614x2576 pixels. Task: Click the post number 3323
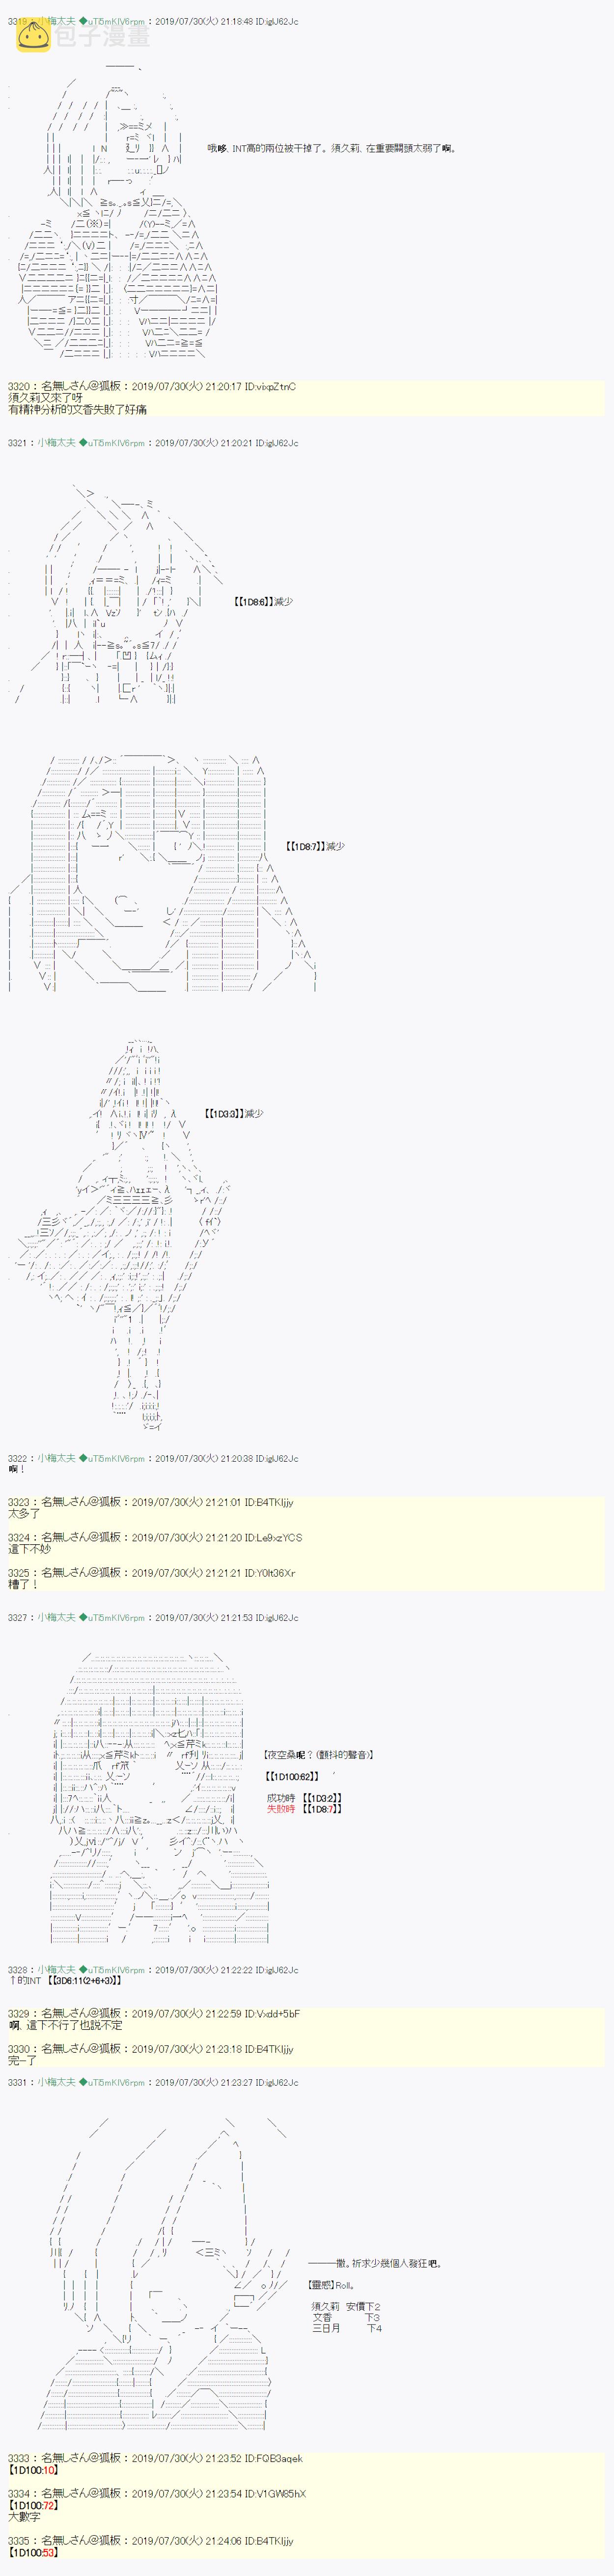18,1502
